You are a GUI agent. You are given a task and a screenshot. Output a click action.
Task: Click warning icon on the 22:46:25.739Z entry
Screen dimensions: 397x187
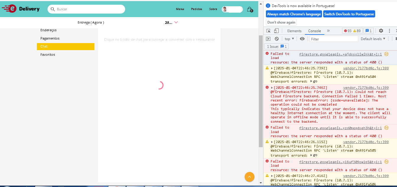(x=267, y=68)
